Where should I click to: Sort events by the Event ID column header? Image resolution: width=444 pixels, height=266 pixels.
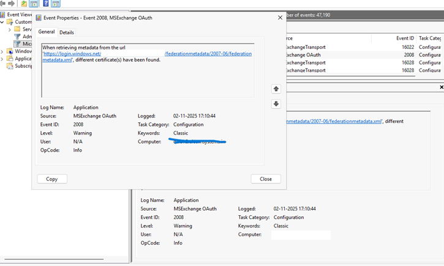point(405,38)
